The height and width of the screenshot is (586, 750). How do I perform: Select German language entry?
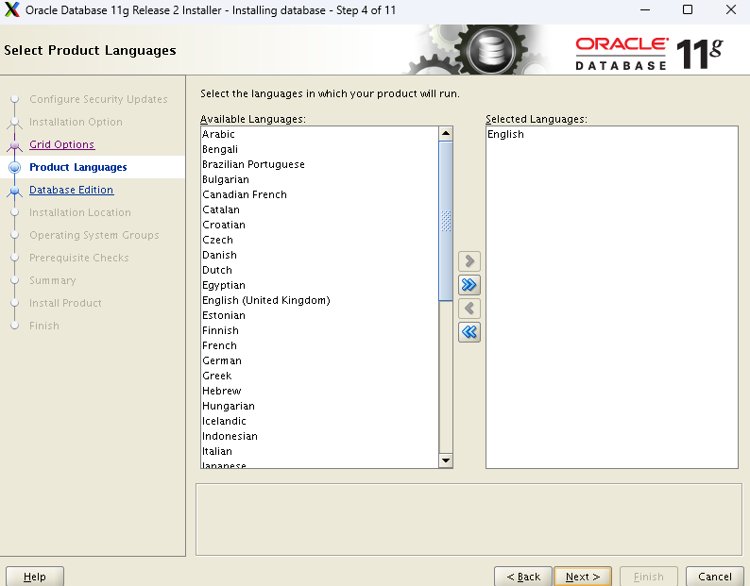(x=319, y=360)
